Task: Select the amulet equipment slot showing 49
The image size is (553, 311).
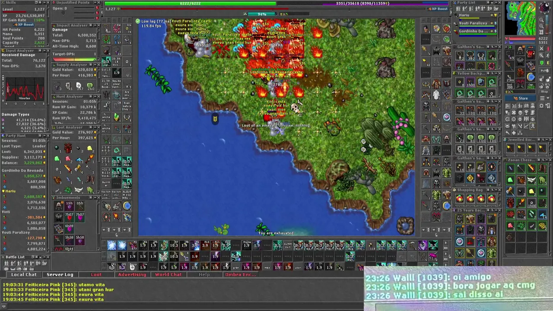Action: point(510,55)
